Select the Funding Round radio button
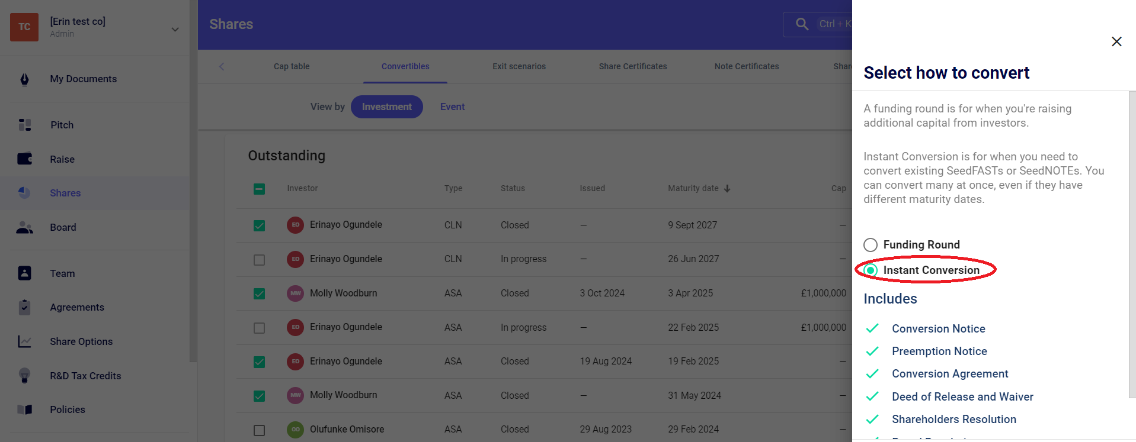The image size is (1136, 442). point(870,245)
